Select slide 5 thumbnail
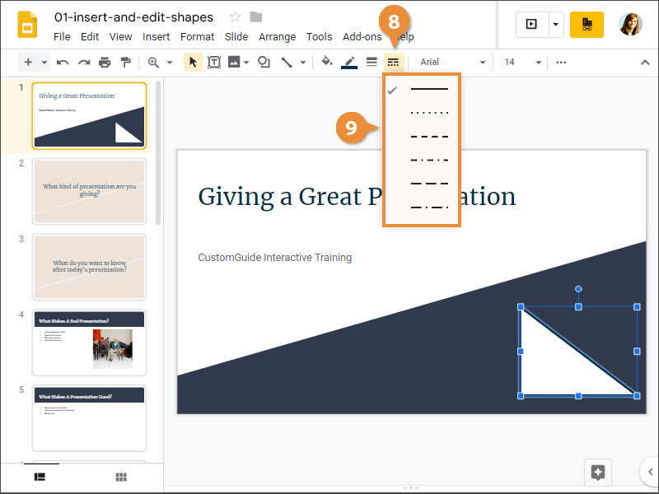Viewport: 659px width, 494px height. (x=89, y=418)
